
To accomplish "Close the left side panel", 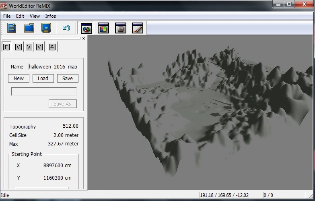I will [x=84, y=39].
